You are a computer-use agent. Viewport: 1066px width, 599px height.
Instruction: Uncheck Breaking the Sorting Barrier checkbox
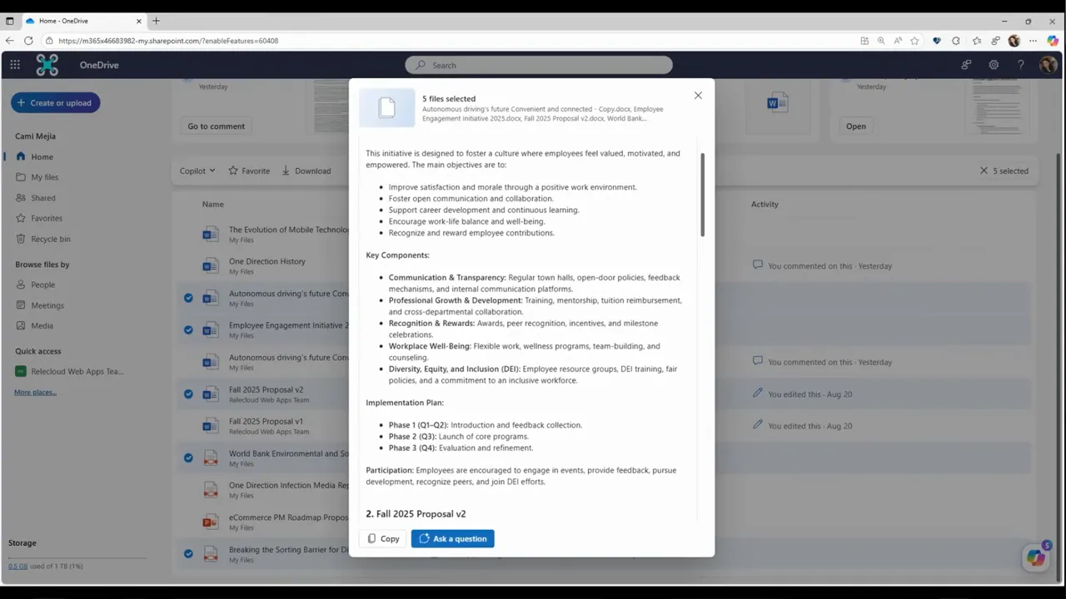(188, 553)
